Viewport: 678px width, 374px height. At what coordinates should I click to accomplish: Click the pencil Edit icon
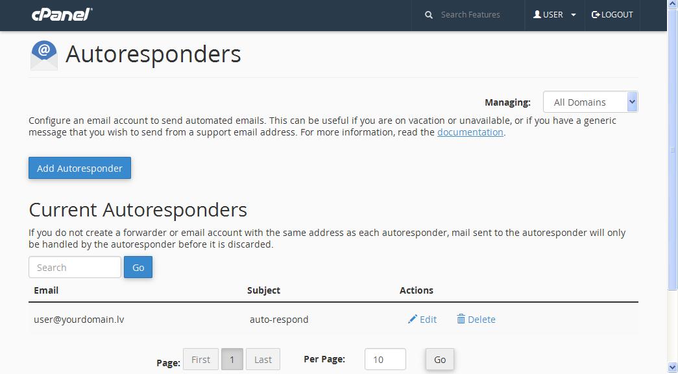[413, 319]
